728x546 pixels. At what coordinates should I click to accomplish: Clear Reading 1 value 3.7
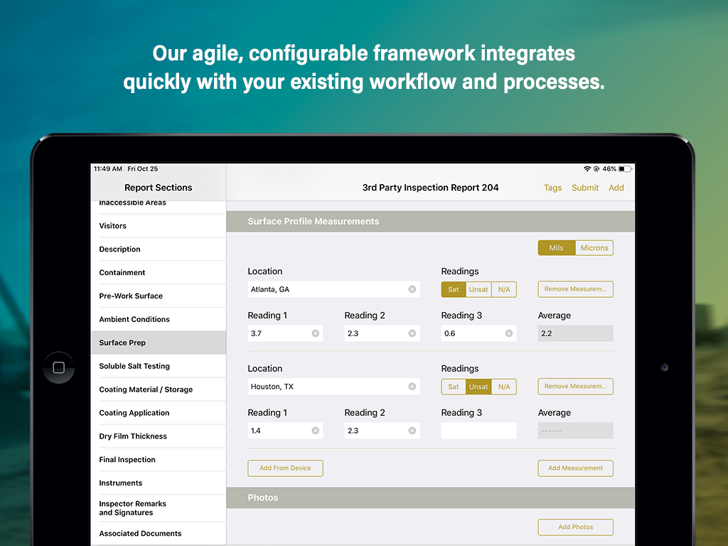pos(315,333)
